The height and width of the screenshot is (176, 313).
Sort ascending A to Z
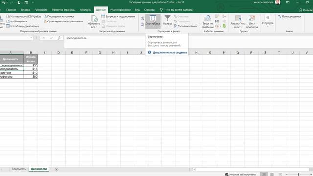tap(143, 18)
